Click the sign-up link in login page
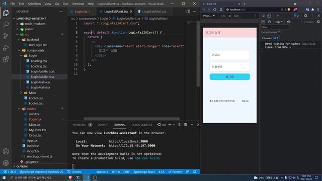 point(245,101)
